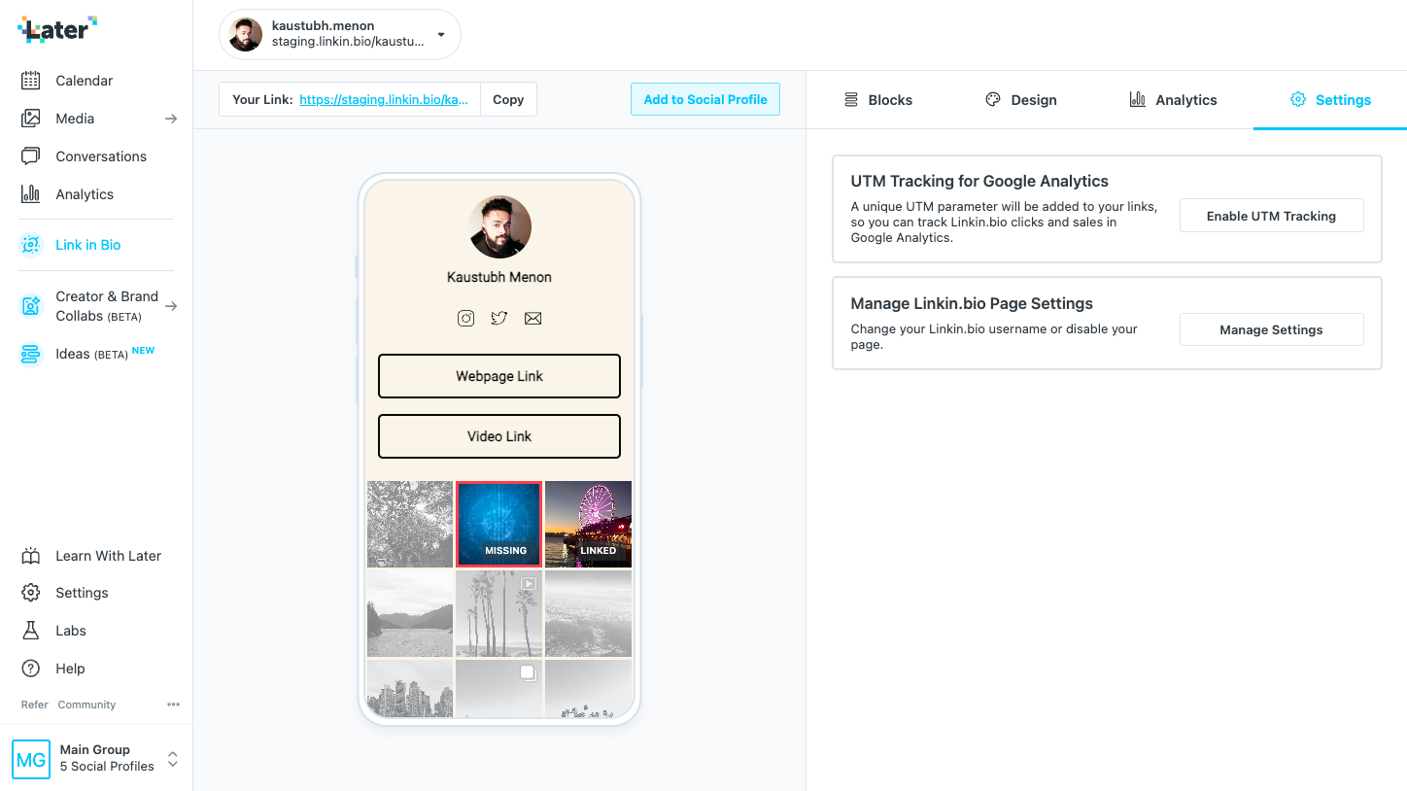Click Add to Social Profile button
Screen dimensions: 1407x791
(x=705, y=99)
